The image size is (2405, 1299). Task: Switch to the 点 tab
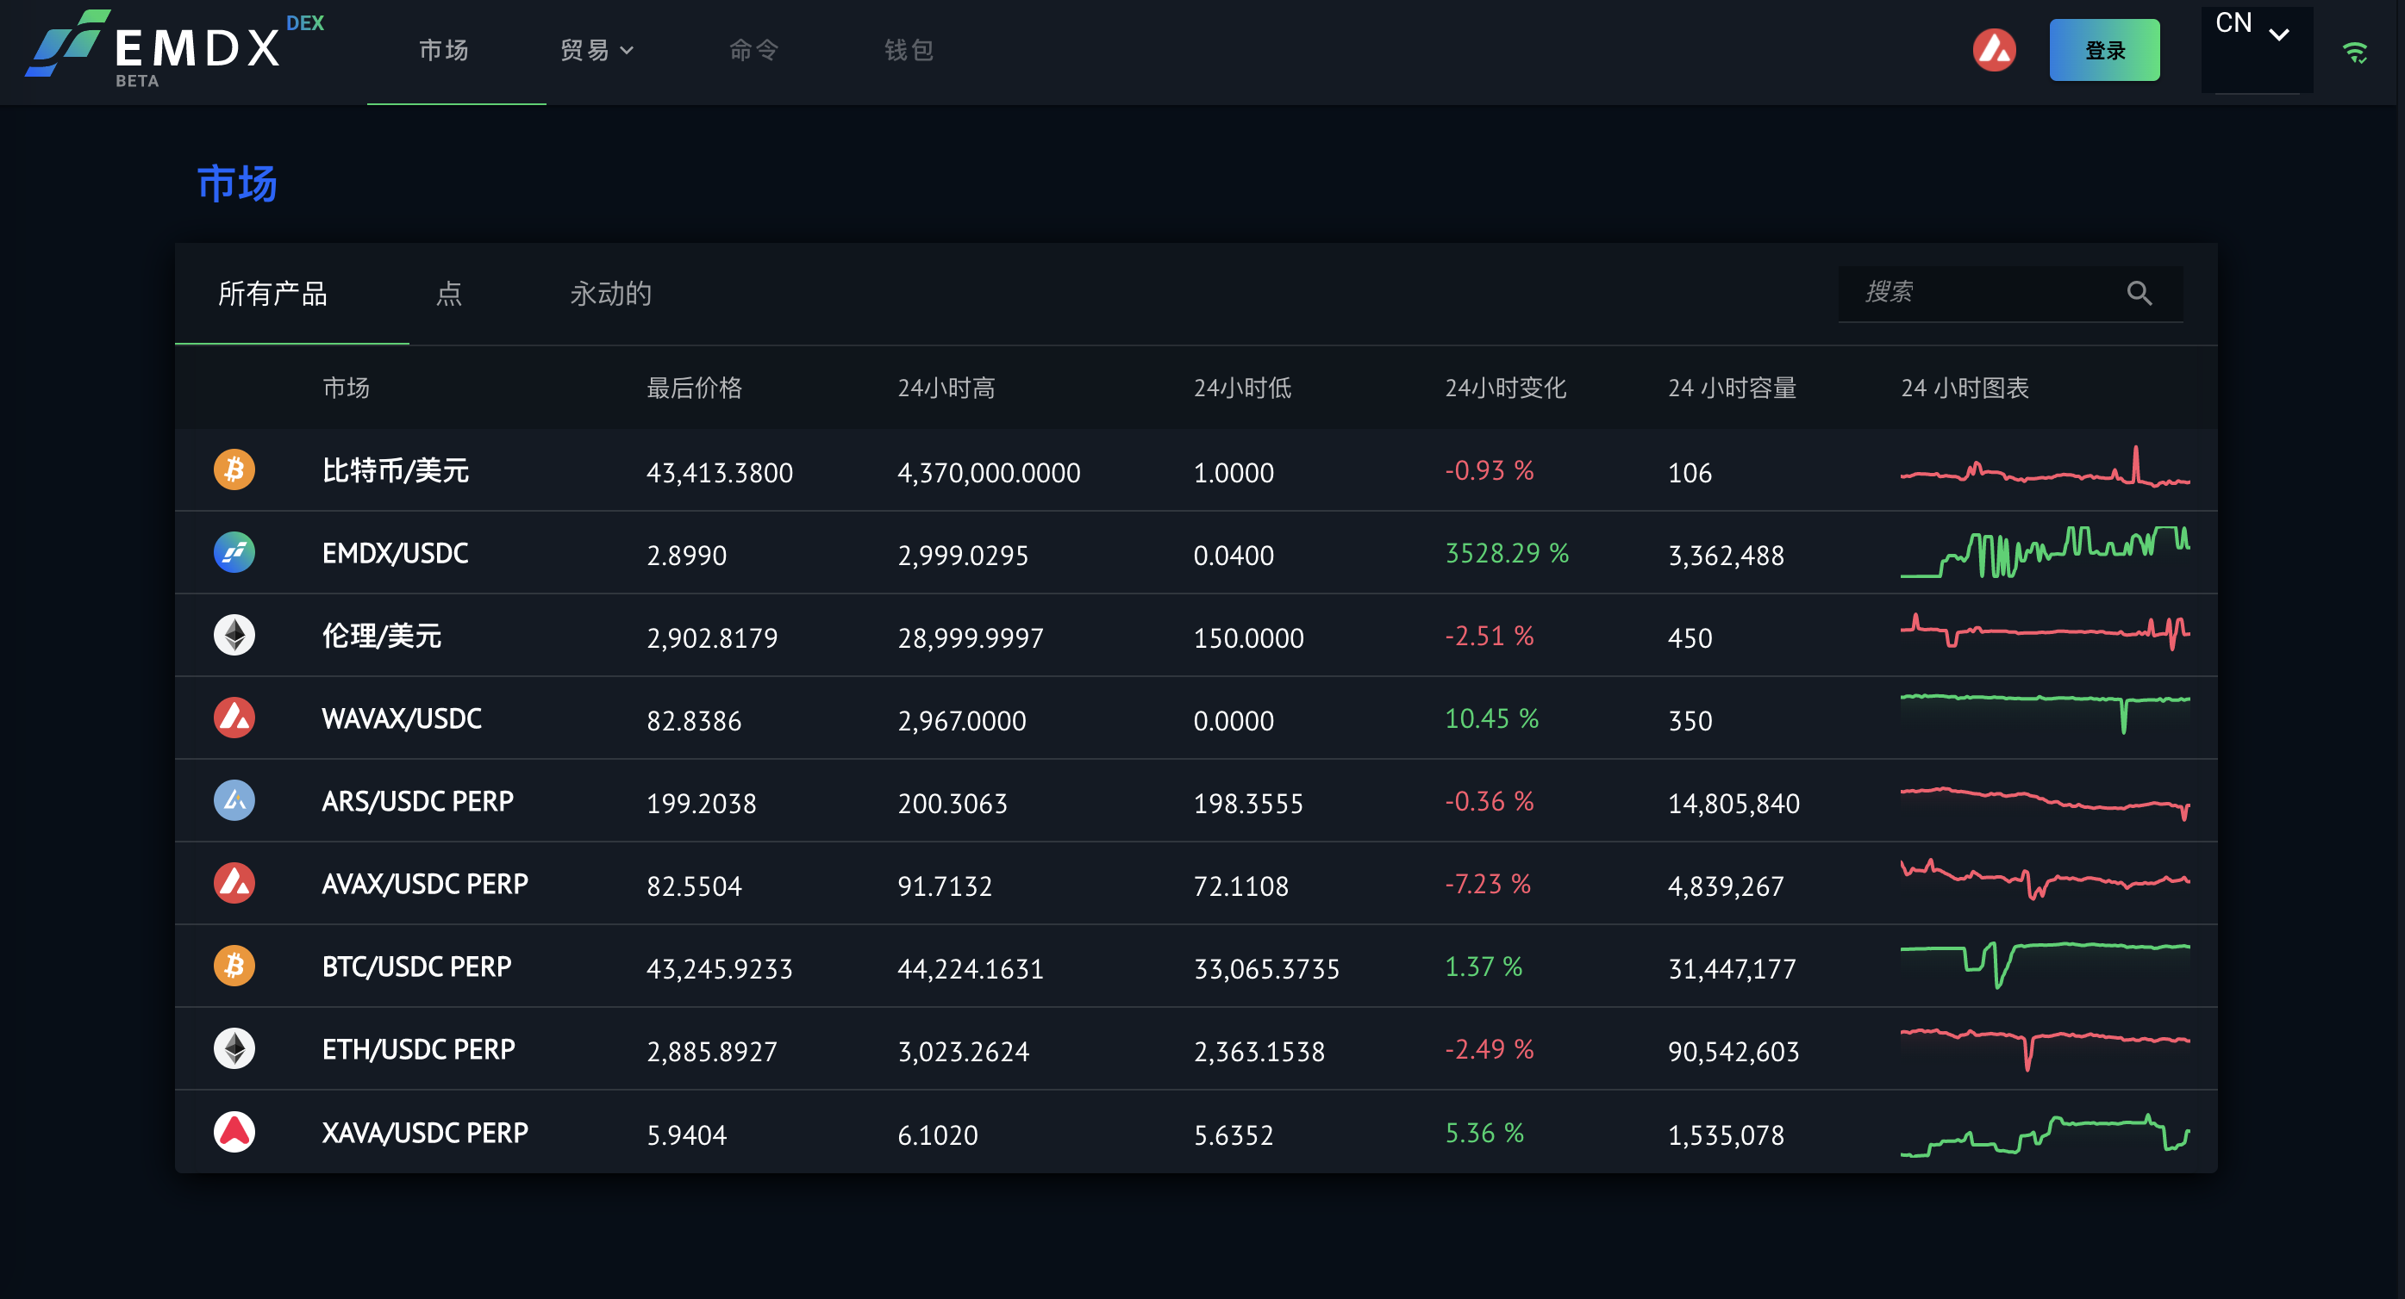[x=449, y=294]
